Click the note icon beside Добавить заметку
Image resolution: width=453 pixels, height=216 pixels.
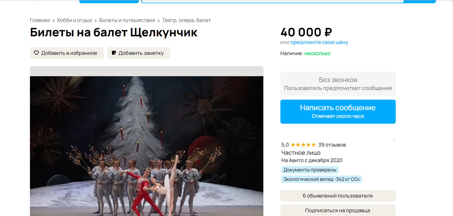point(114,53)
